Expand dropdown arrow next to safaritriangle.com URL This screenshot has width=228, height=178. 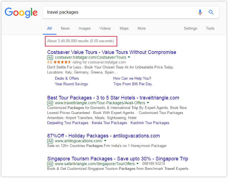click(138, 163)
